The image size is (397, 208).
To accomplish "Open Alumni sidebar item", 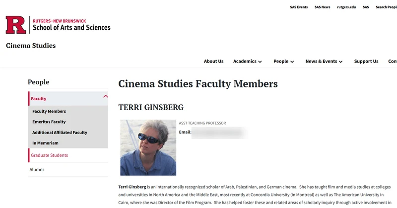I will [x=36, y=169].
